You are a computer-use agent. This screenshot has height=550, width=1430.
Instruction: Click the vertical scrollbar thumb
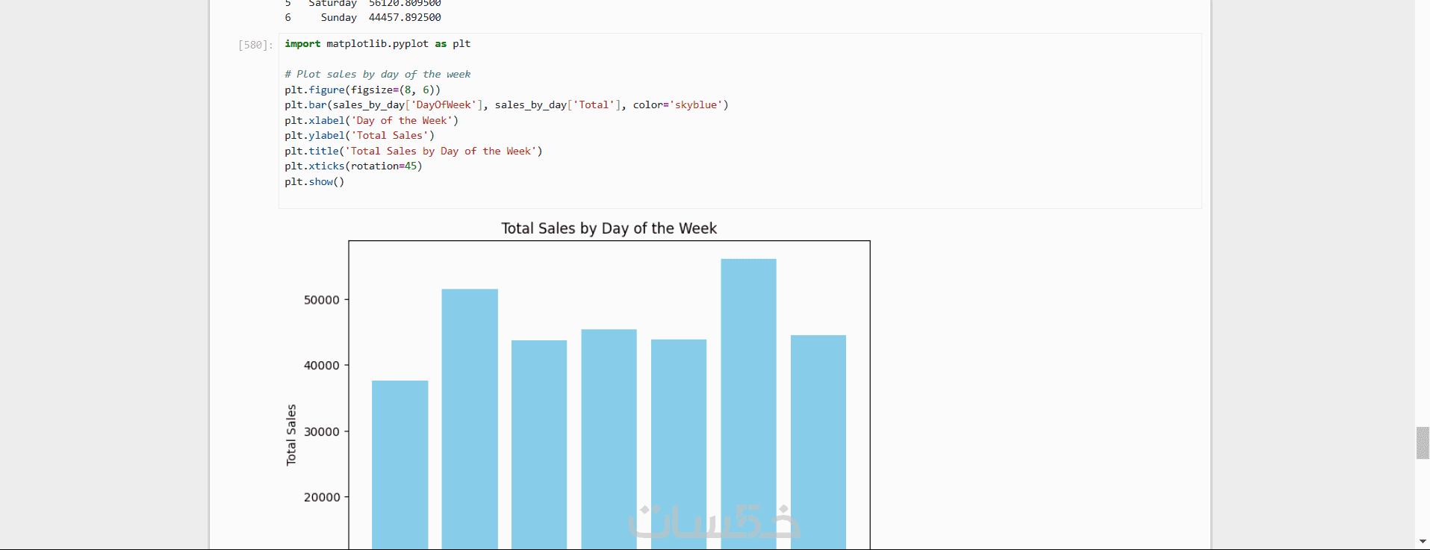coord(1423,443)
